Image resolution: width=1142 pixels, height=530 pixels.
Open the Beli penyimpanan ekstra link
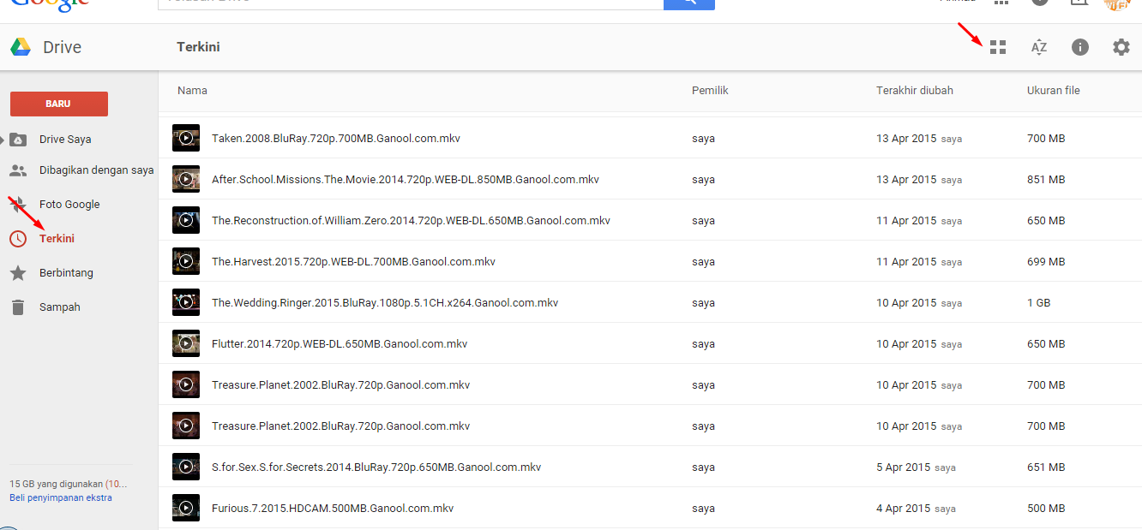(x=60, y=497)
